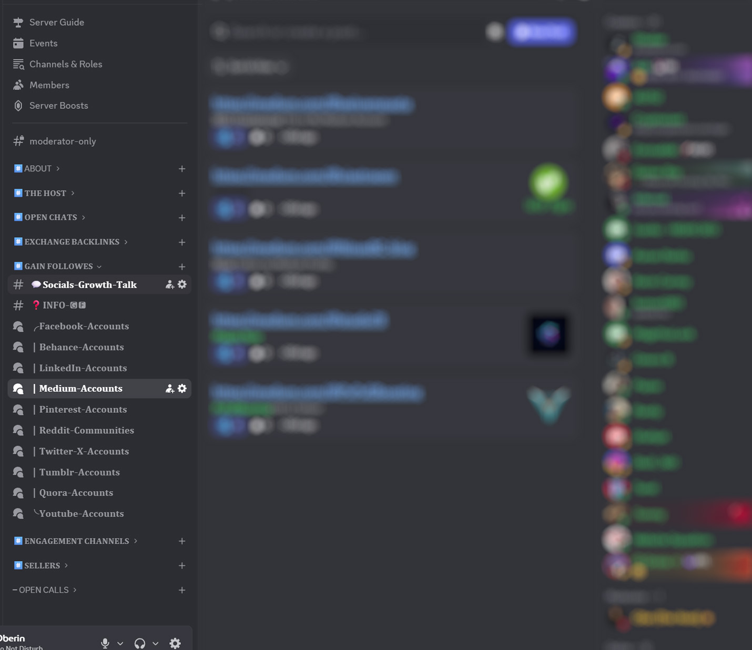The image size is (752, 650).
Task: Open user settings gear at bottom
Action: point(175,643)
